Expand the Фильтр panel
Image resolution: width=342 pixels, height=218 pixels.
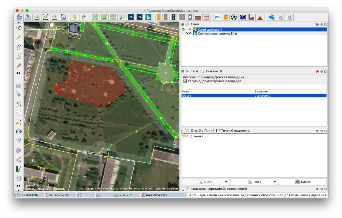(183, 189)
